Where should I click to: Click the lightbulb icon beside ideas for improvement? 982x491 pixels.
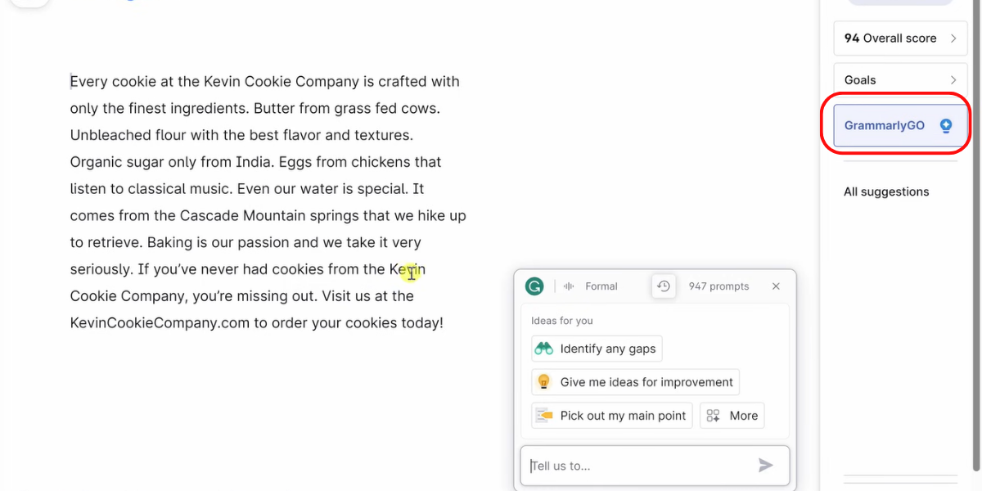click(x=543, y=382)
